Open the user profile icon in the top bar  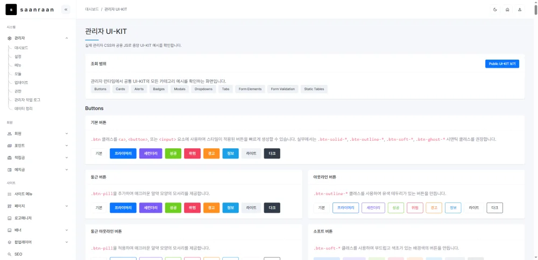(520, 10)
